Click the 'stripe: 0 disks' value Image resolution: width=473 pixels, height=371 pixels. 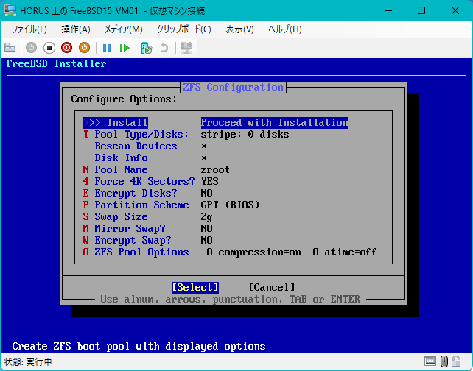click(x=245, y=135)
